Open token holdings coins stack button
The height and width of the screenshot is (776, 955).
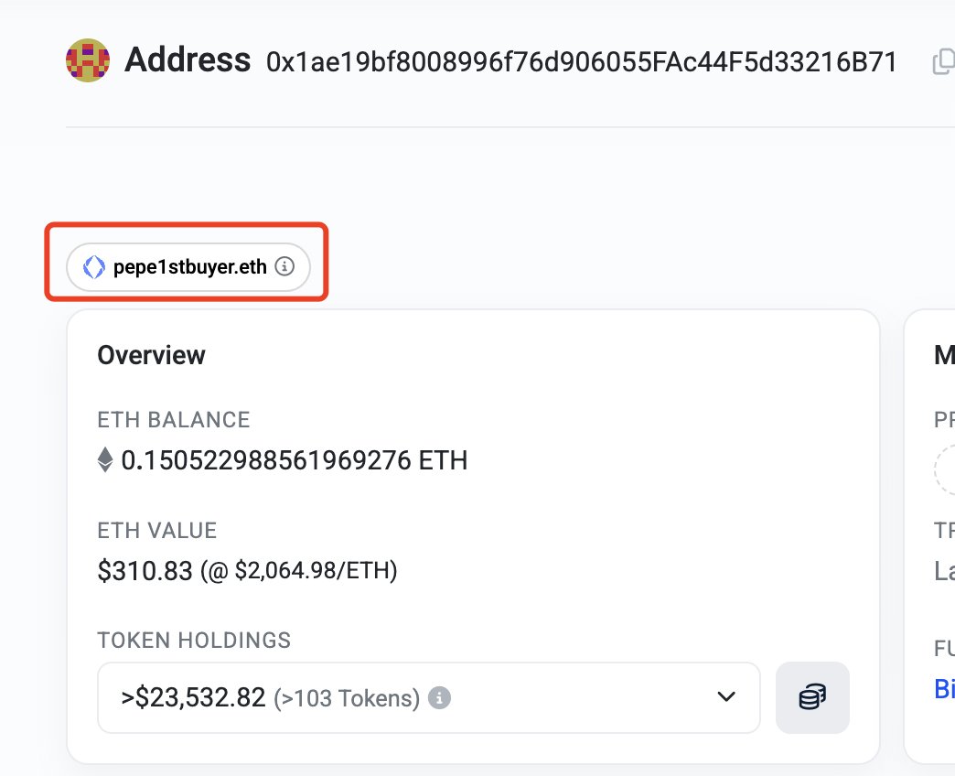(x=812, y=697)
